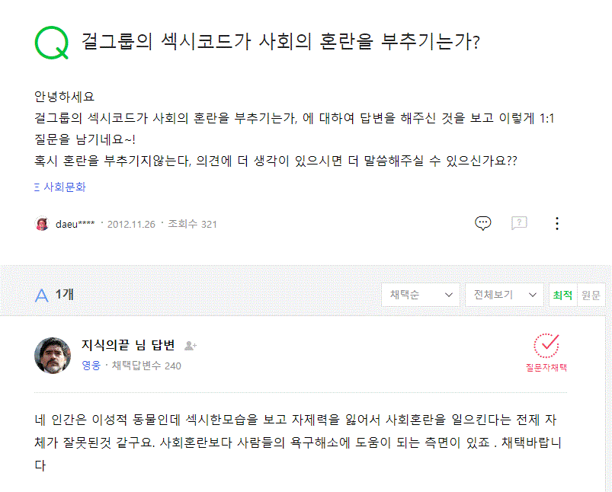Click the 지식의끝 answerer profile photo
The width and height of the screenshot is (612, 492).
coord(53,355)
